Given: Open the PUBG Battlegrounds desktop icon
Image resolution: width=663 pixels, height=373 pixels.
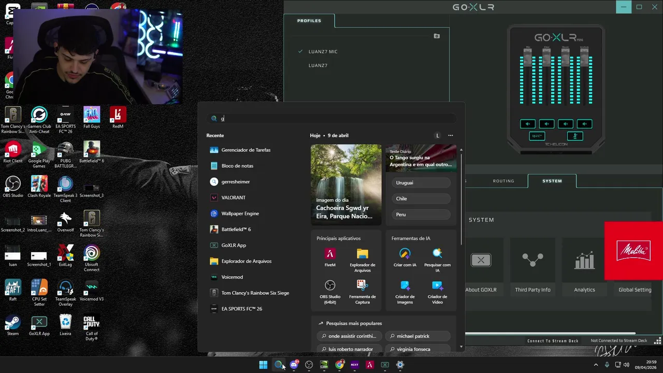Looking at the screenshot, I should pos(65,155).
